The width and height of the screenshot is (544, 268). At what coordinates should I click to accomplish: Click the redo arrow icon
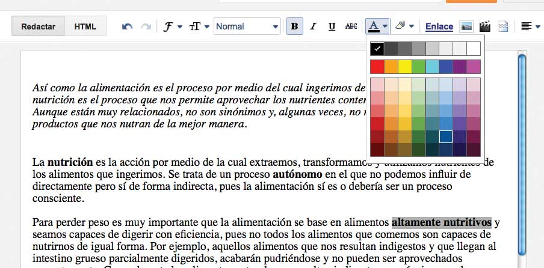pyautogui.click(x=145, y=26)
